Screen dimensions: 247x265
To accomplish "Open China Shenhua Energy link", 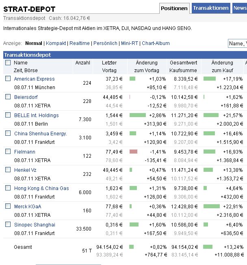I will [x=41, y=134].
